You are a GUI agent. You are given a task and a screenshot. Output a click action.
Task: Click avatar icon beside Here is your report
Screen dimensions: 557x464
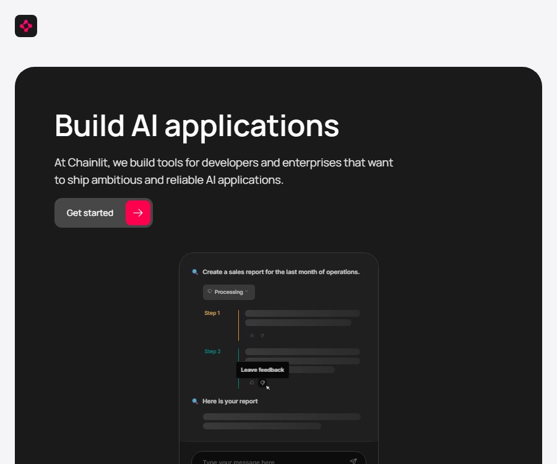click(x=195, y=401)
